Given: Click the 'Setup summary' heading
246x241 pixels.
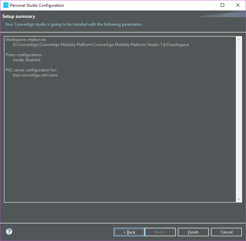Looking at the screenshot, I should 19,17.
